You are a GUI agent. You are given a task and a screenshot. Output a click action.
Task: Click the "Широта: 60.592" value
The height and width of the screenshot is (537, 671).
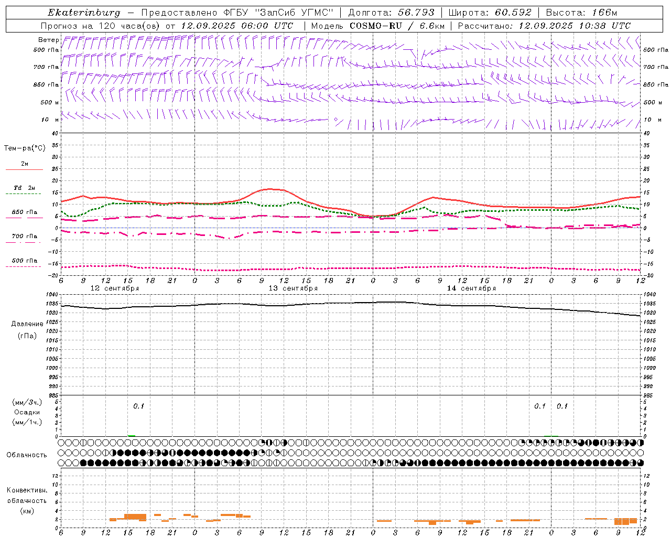490,13
